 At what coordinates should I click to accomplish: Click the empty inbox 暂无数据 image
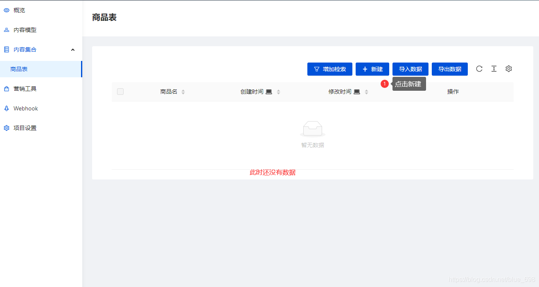coord(313,129)
